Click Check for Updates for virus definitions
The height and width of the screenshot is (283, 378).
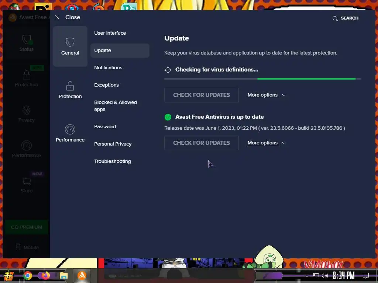202,95
